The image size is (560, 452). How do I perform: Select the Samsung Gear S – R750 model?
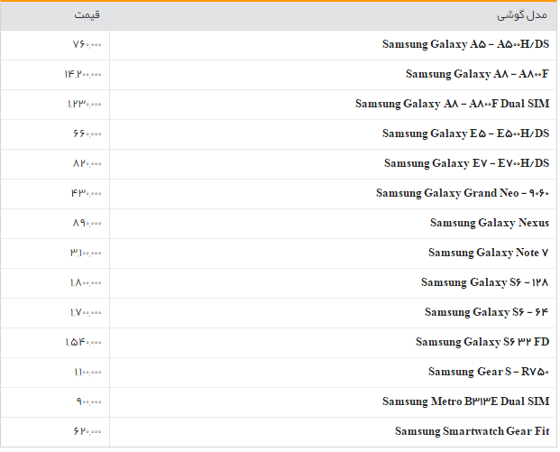pos(489,372)
